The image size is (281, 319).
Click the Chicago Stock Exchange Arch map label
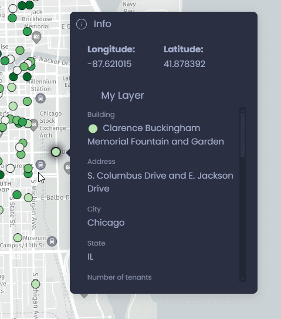[x=53, y=125]
